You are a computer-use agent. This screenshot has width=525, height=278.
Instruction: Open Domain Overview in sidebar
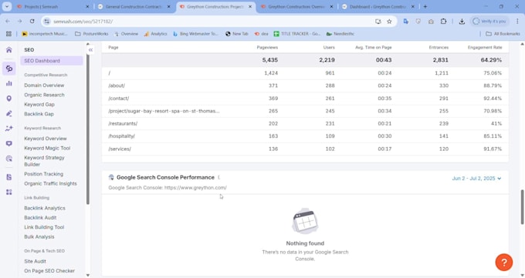[44, 85]
